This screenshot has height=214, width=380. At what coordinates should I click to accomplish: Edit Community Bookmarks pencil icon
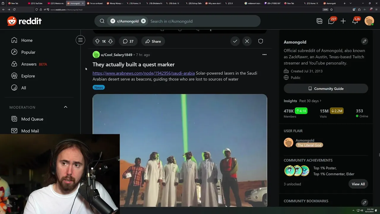pos(365,202)
